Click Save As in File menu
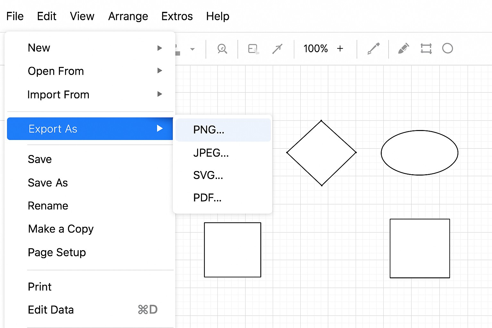 tap(48, 183)
